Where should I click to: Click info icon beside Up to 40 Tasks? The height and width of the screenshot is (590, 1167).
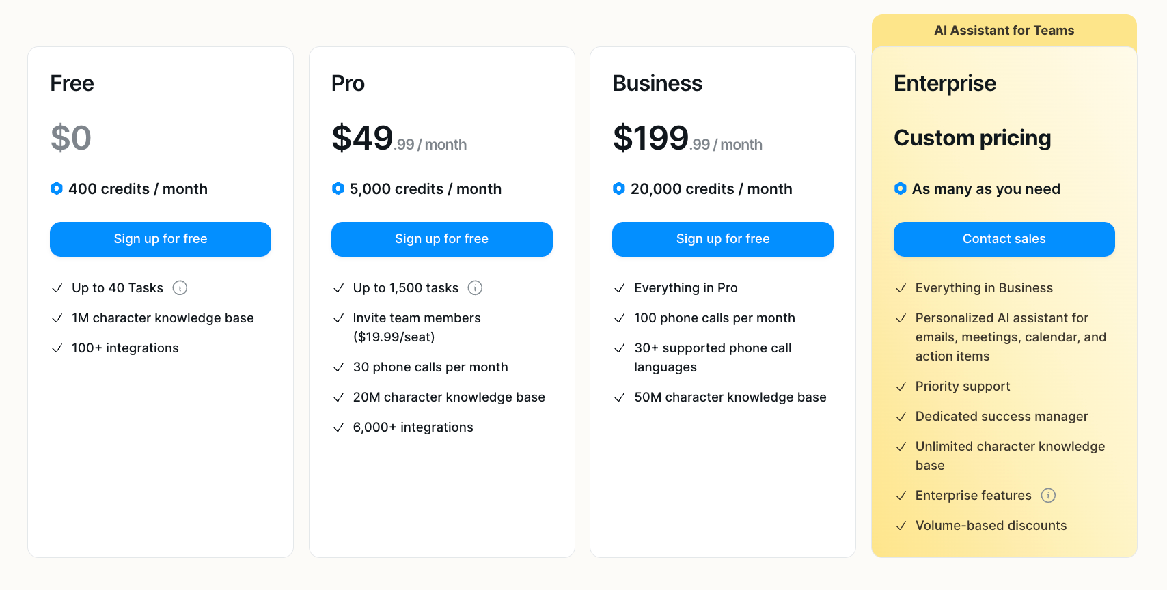click(x=180, y=288)
